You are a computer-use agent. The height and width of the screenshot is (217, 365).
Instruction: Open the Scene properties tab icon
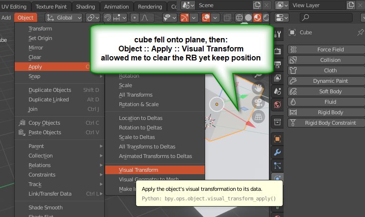click(277, 91)
